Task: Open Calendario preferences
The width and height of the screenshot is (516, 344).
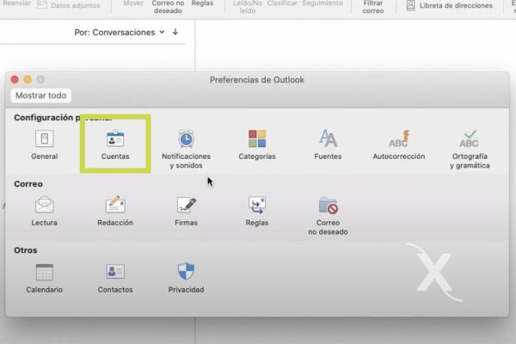Action: pyautogui.click(x=45, y=279)
